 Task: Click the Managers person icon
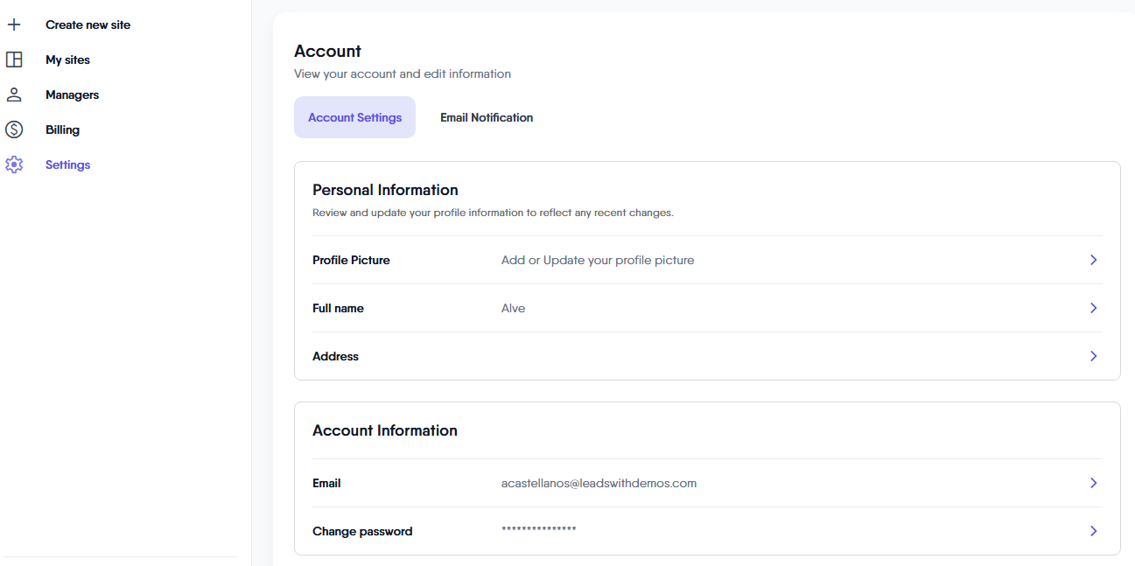click(x=14, y=94)
